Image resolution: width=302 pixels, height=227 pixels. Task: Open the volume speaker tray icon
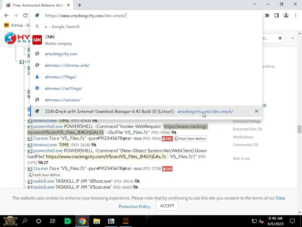pos(261,221)
